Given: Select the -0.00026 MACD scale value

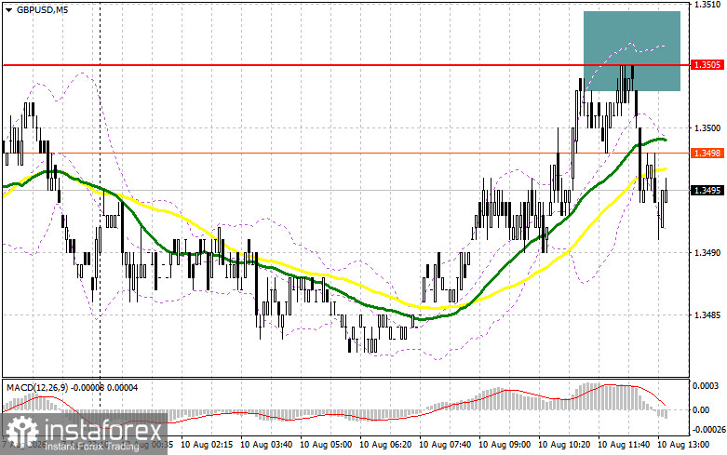Looking at the screenshot, I should [x=707, y=430].
